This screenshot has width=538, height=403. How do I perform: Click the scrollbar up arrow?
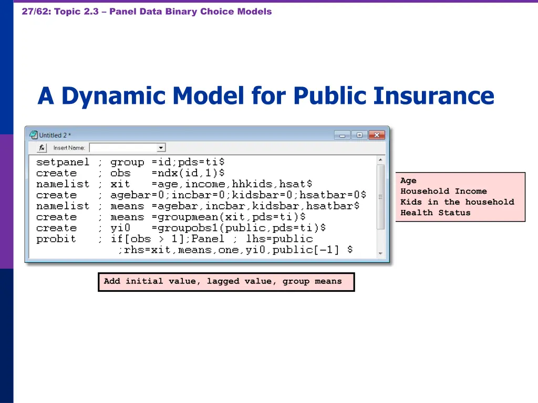pyautogui.click(x=381, y=158)
